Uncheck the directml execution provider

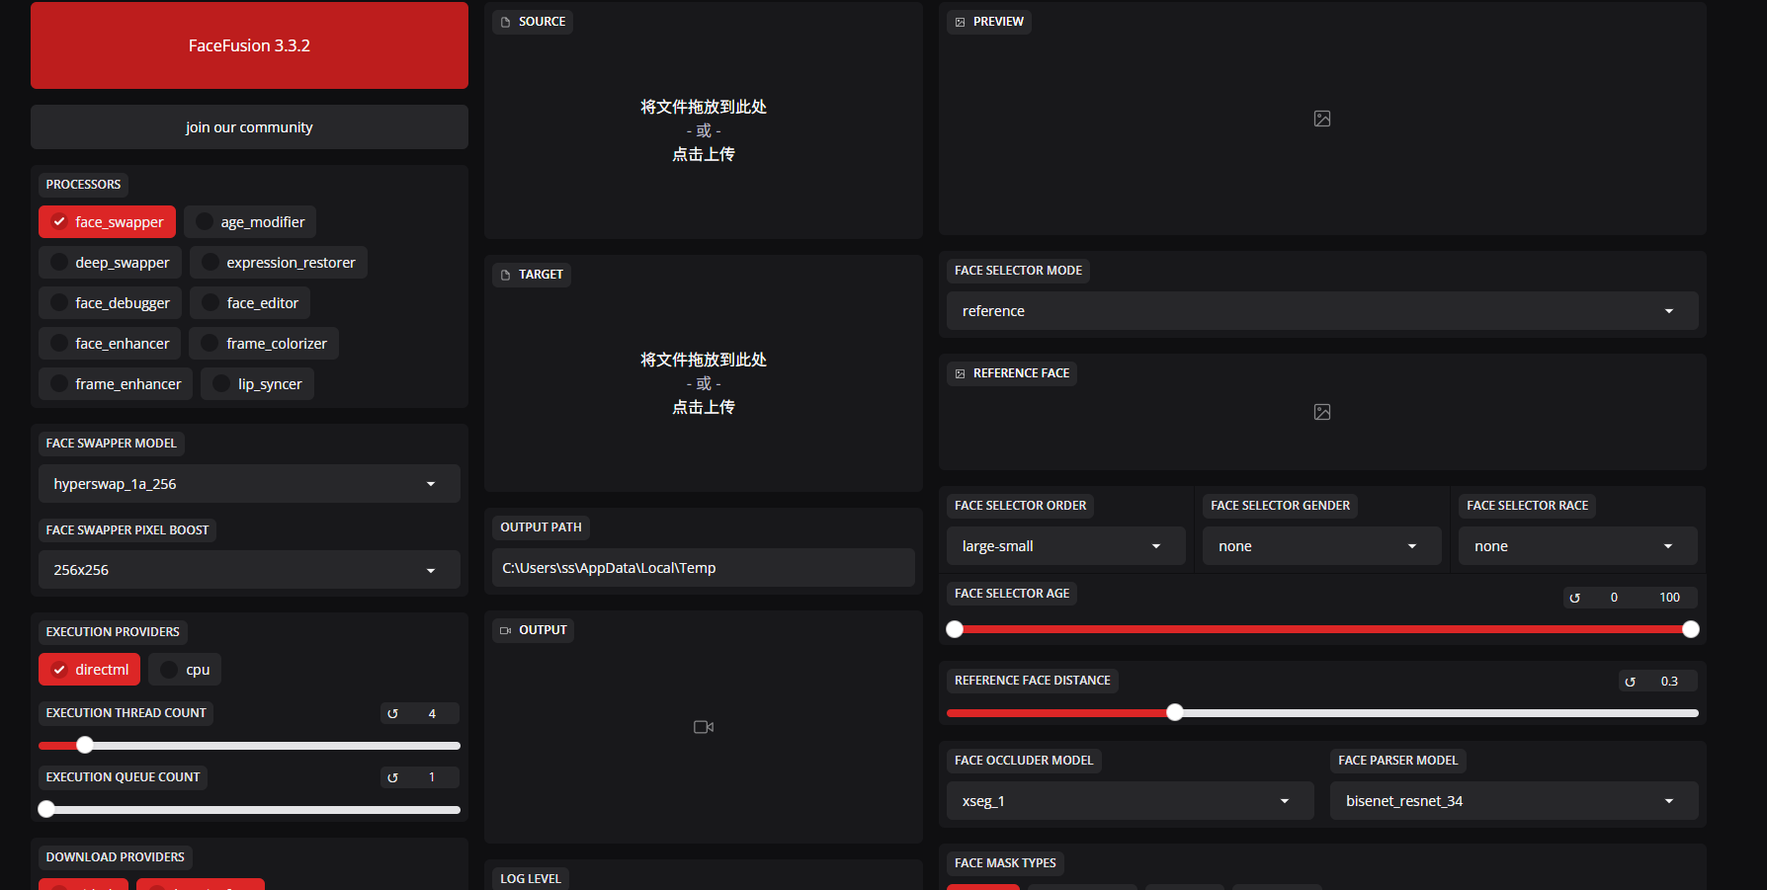(90, 670)
